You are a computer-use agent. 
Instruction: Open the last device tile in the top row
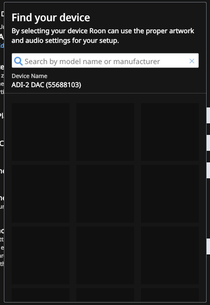170,132
